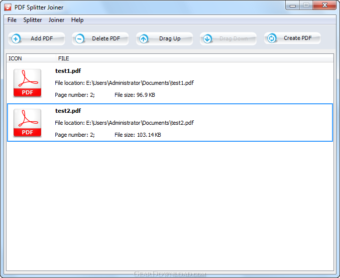Click the file size 103.14 KB text
This screenshot has height=278, width=340.
tap(138, 135)
